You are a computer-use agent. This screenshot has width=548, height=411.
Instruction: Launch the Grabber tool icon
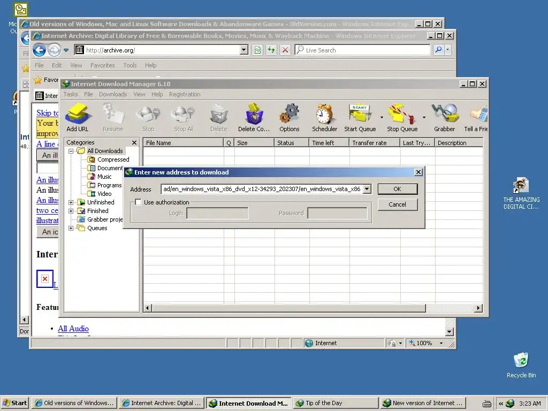click(x=445, y=117)
